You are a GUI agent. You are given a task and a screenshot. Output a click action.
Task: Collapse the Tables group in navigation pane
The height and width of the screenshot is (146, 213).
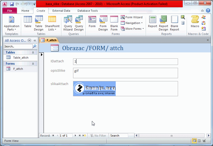click(x=33, y=52)
